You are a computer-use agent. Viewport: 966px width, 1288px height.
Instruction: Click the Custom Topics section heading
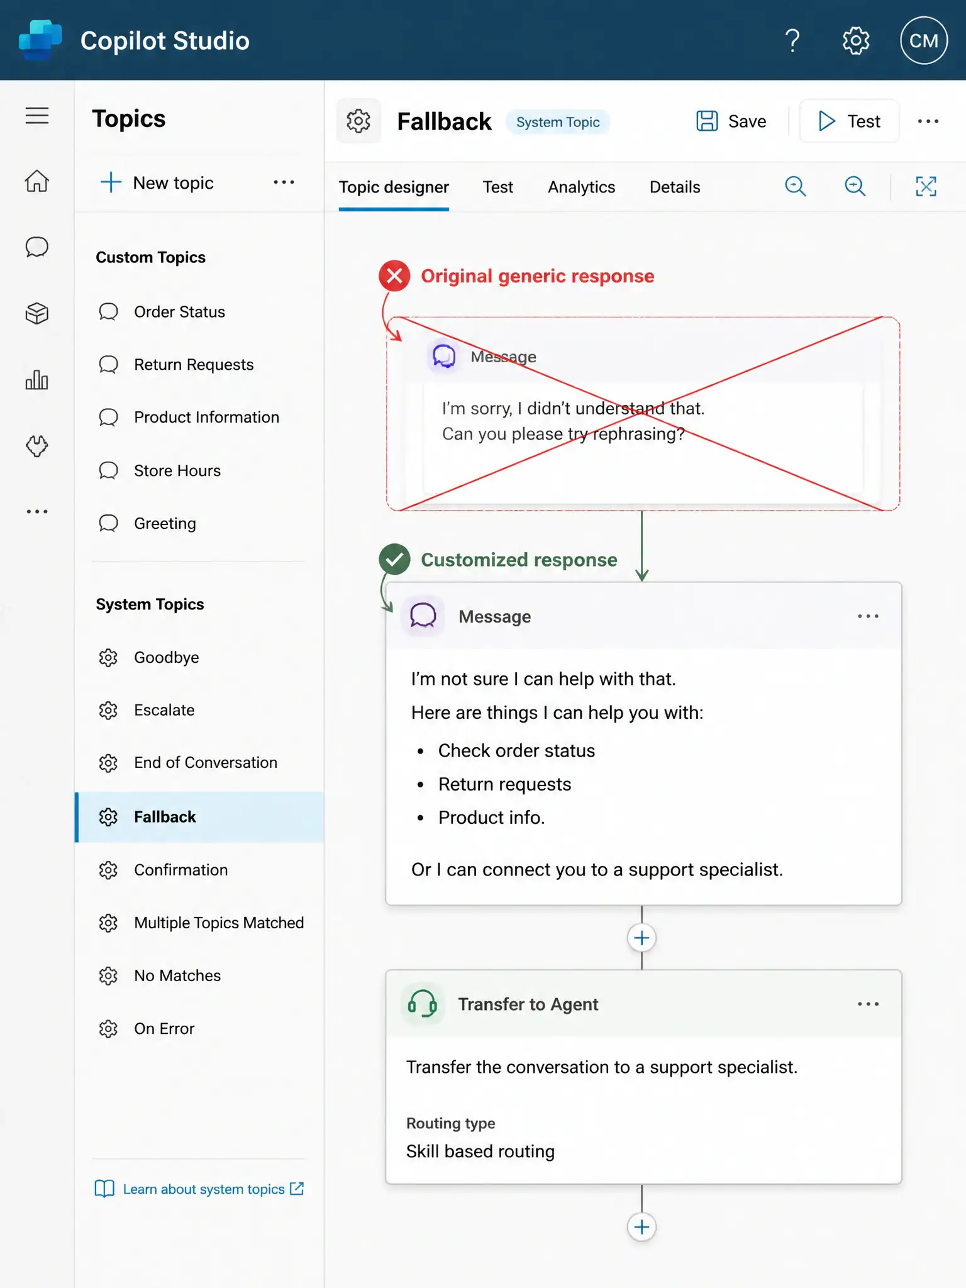point(151,257)
